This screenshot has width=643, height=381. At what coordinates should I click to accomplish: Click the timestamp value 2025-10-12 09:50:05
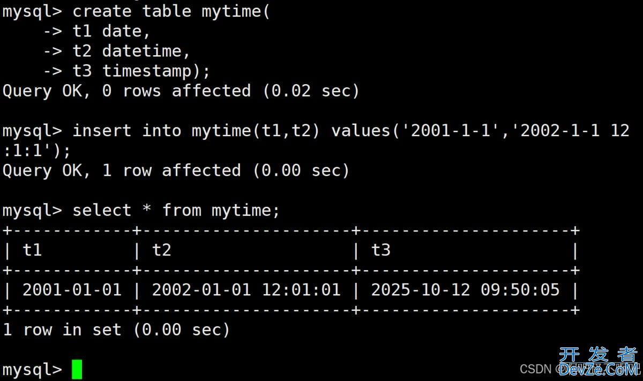click(465, 290)
